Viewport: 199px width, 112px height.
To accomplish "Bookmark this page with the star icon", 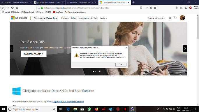I will (x=155, y=8).
